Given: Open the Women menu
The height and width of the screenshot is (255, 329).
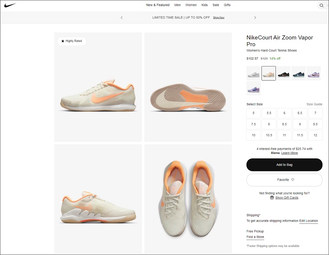Looking at the screenshot, I should tap(191, 5).
